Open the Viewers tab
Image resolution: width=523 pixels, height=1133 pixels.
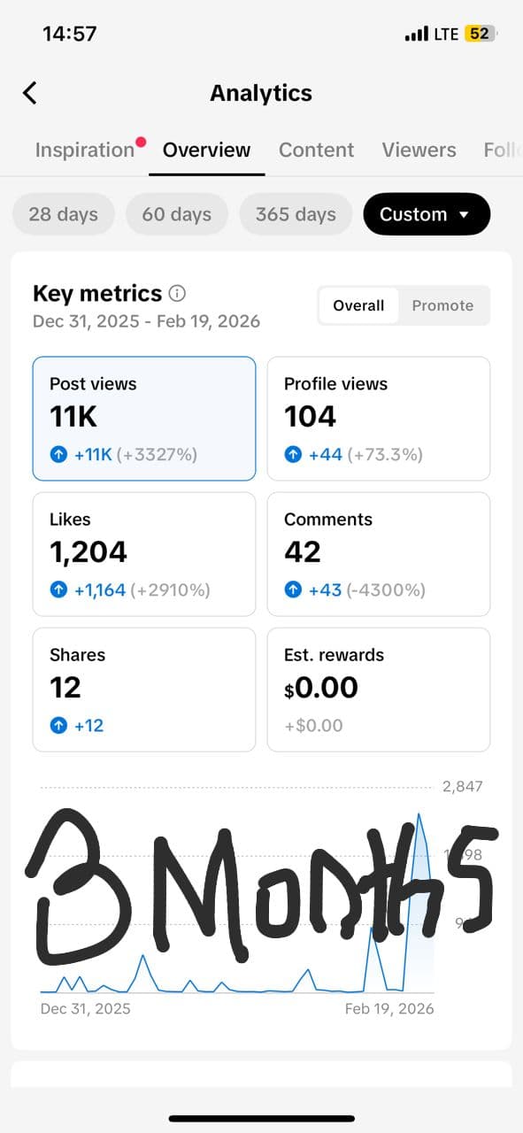point(419,150)
